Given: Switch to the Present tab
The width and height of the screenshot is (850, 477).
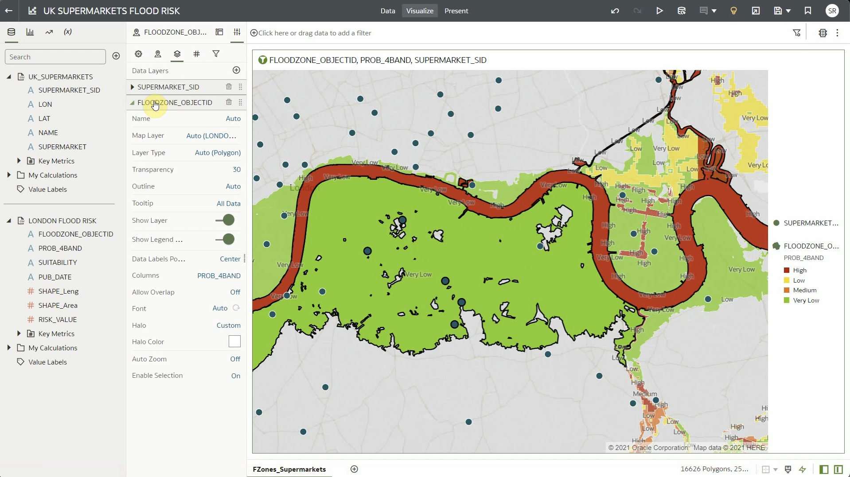Looking at the screenshot, I should [x=456, y=11].
